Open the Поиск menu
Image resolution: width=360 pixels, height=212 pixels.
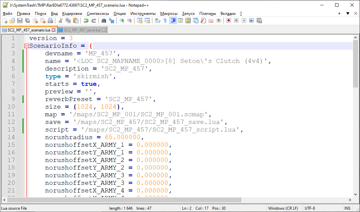click(40, 14)
